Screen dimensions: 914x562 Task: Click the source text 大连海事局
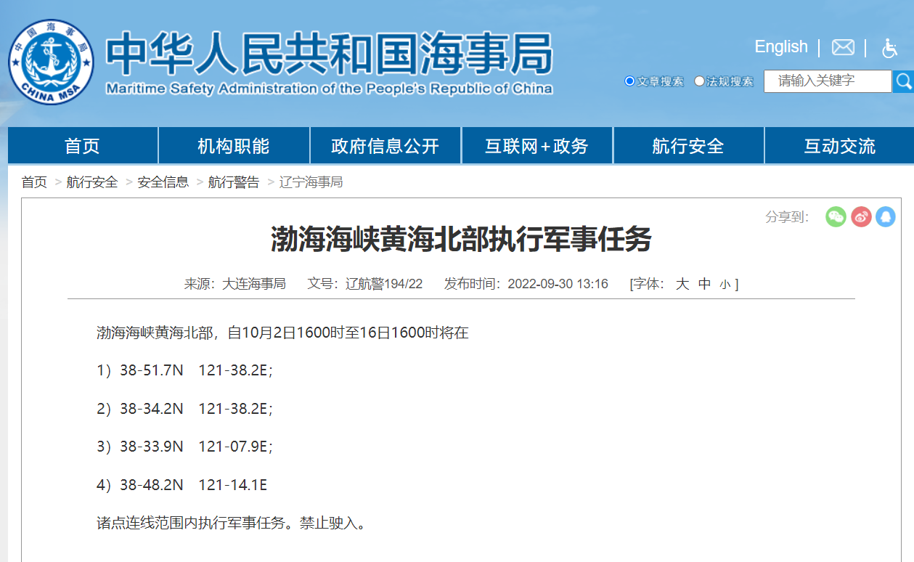coord(253,284)
